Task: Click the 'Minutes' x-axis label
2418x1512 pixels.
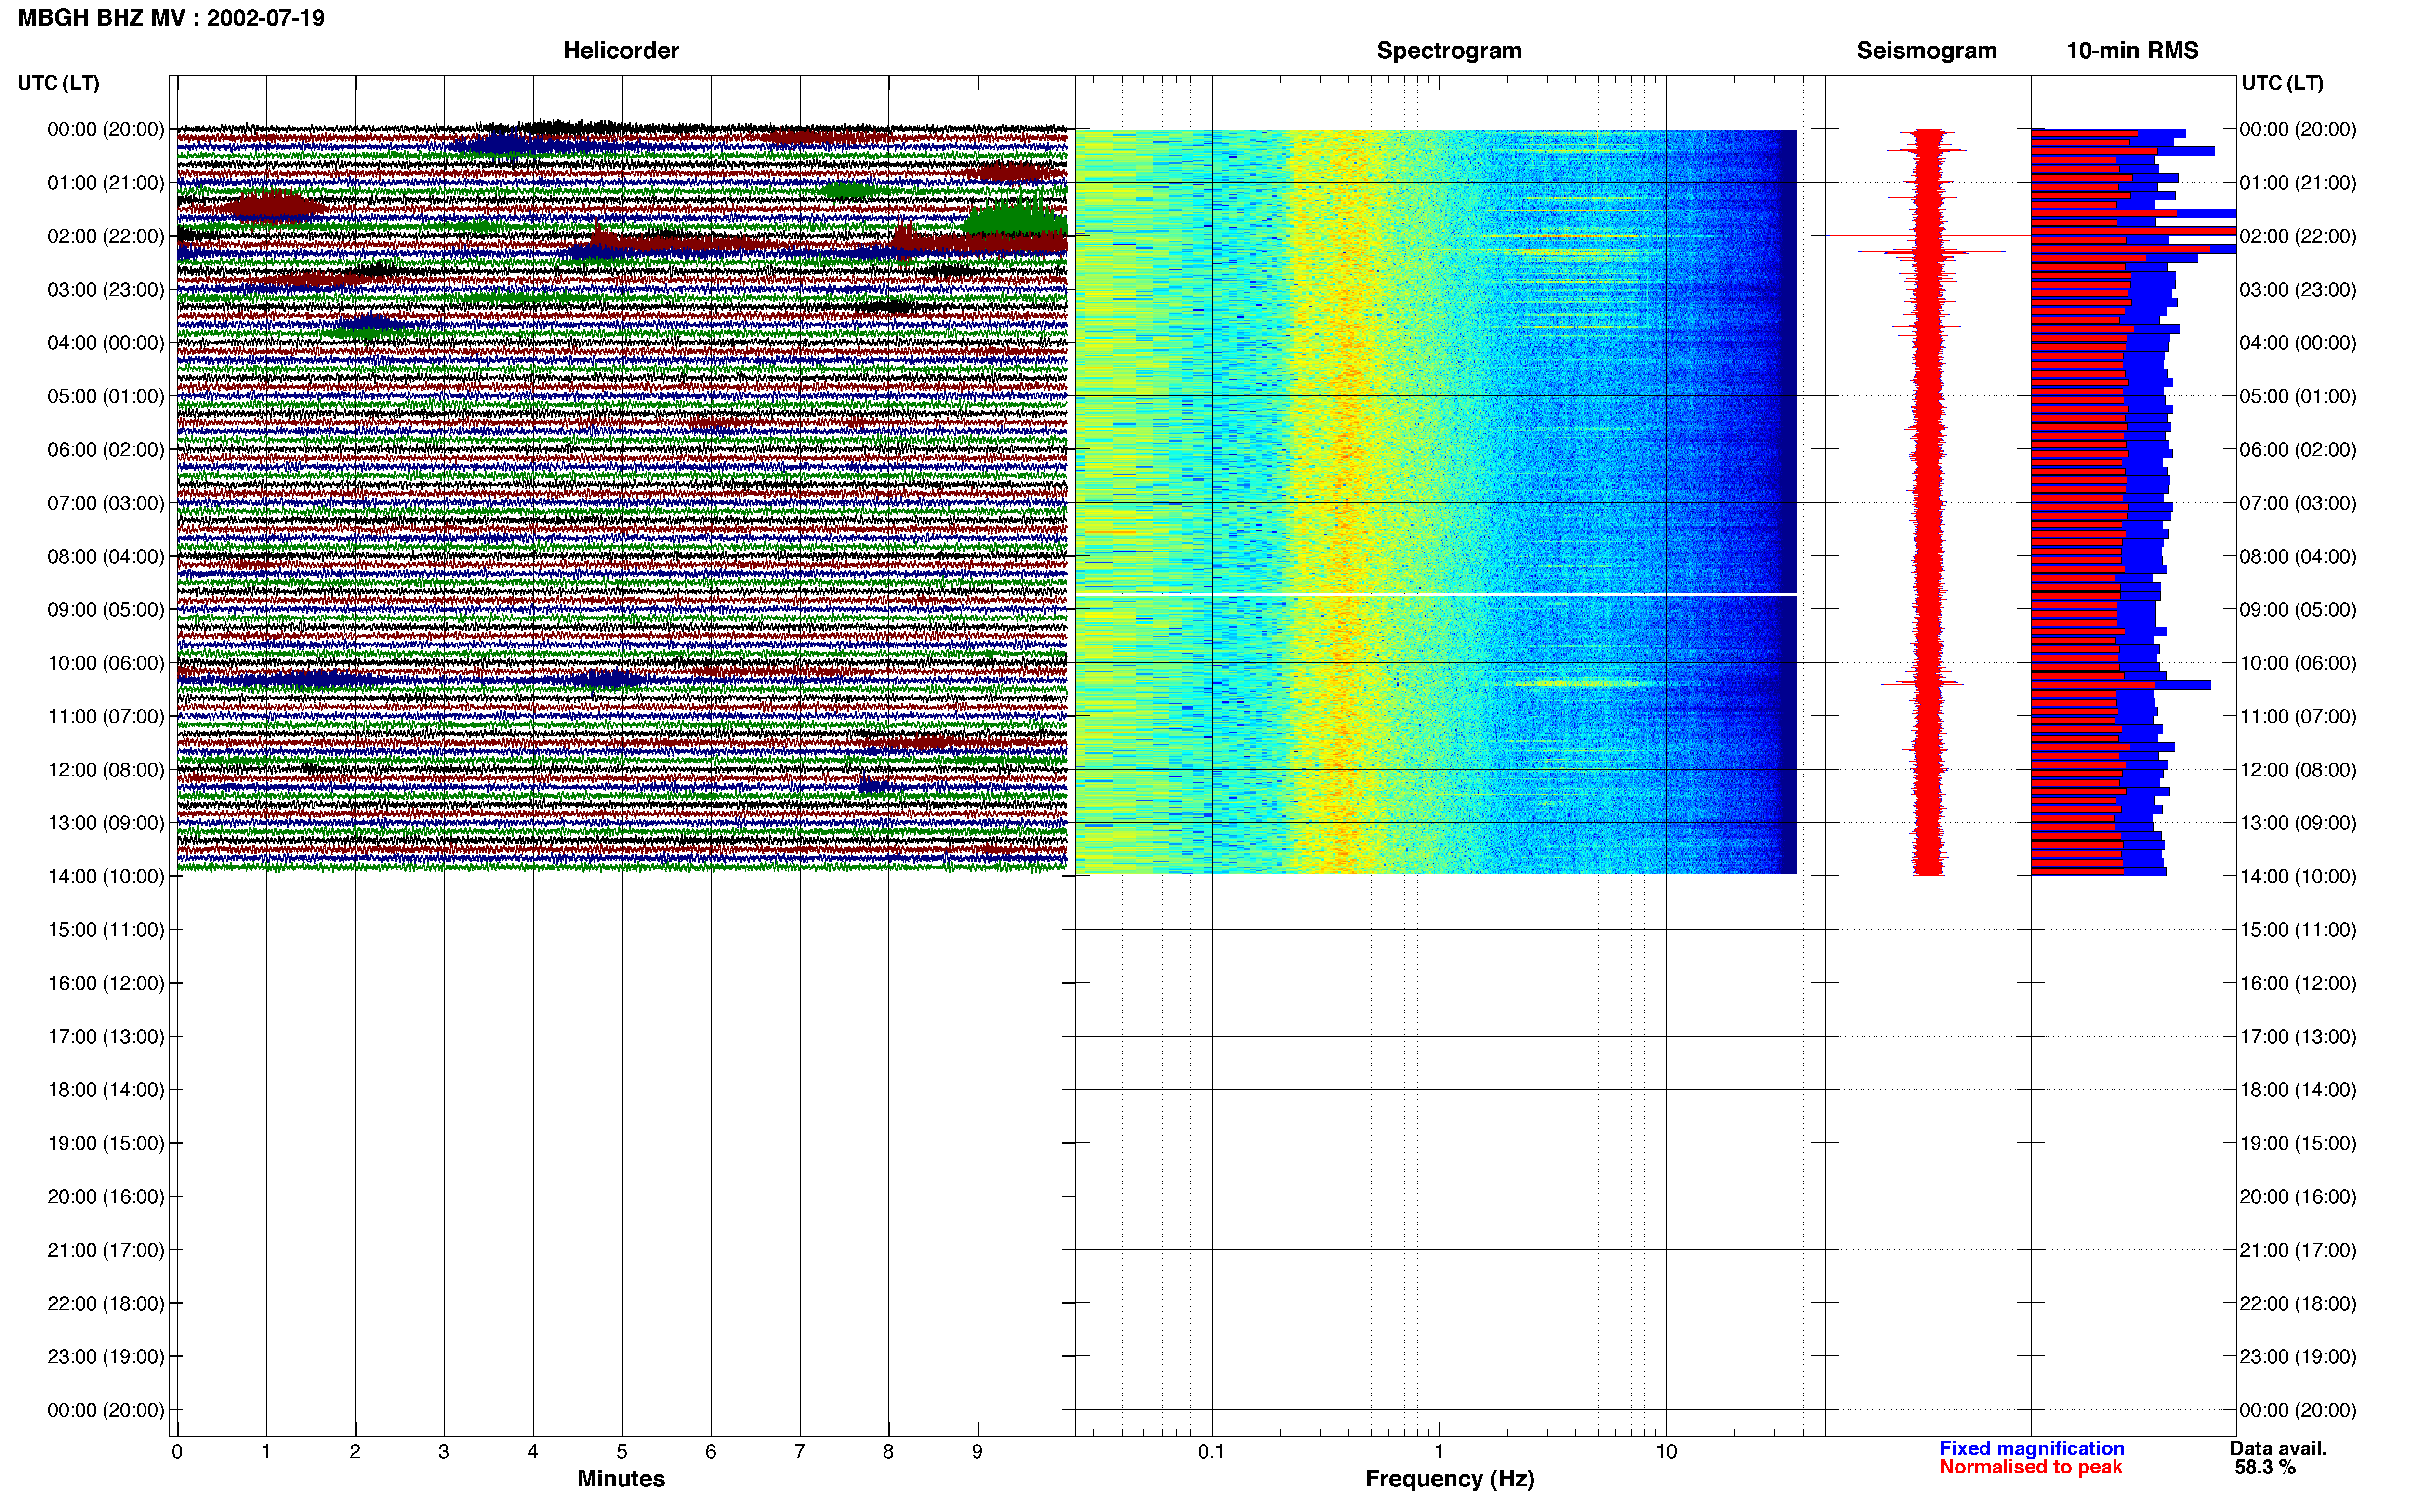Action: 621,1479
